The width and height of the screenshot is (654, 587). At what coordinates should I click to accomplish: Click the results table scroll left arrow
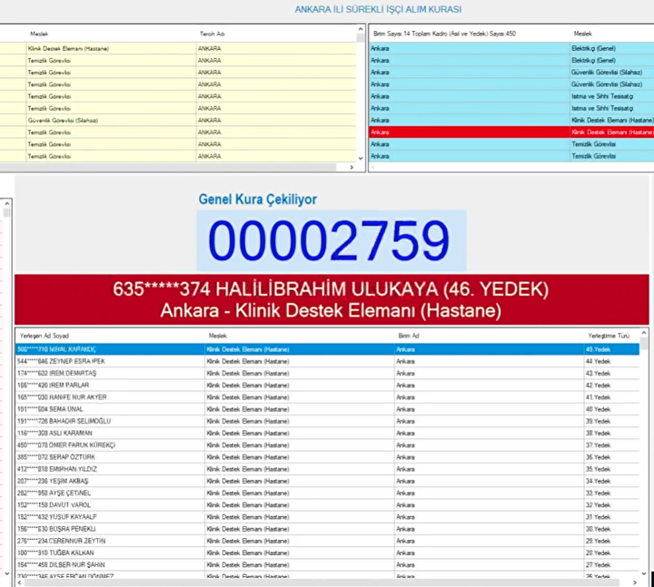pyautogui.click(x=20, y=582)
